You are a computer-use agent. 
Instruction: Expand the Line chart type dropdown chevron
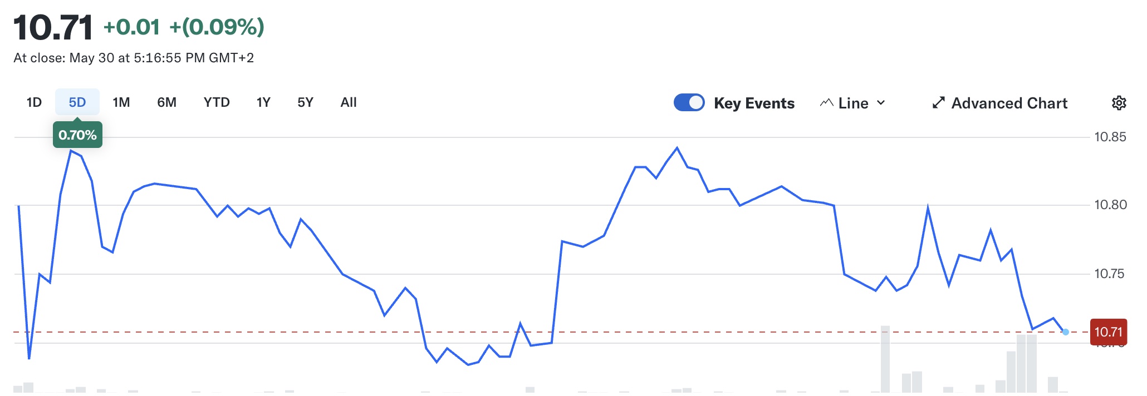881,103
